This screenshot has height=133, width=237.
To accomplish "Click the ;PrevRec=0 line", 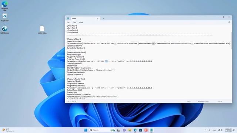I will 72,26.
